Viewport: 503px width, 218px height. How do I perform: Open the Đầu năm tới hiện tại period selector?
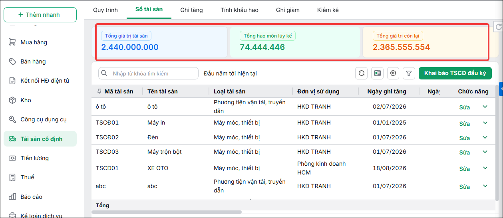230,73
